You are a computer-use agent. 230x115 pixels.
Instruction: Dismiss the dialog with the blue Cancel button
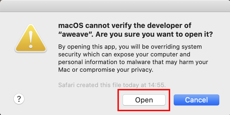tap(197, 100)
